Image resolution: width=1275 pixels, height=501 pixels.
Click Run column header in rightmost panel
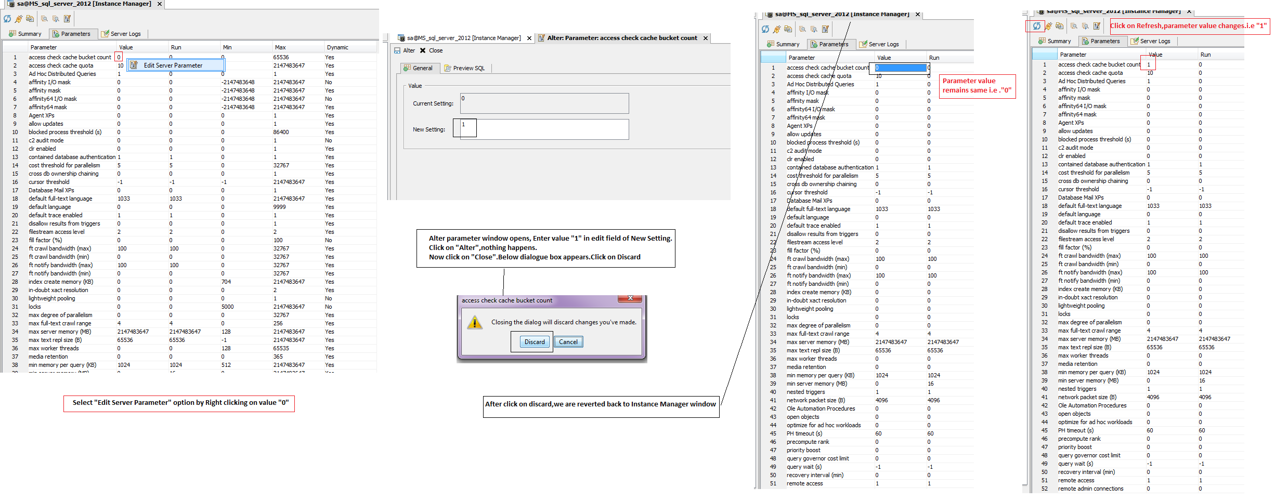point(1220,55)
